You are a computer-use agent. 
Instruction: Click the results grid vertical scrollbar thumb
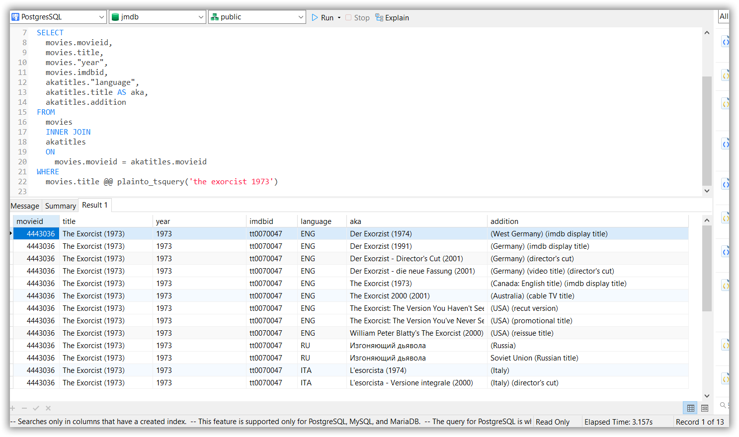pos(707,268)
